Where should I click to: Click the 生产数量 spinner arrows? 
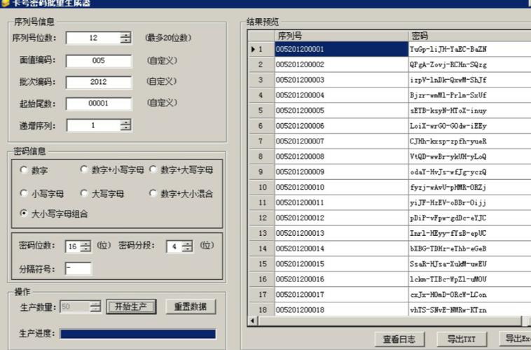pos(95,307)
